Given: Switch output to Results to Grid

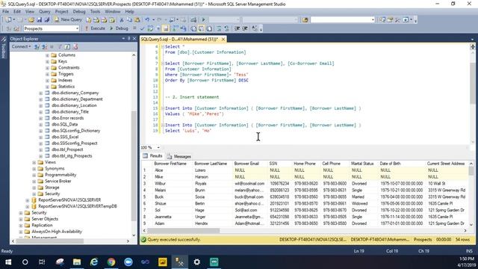Looking at the screenshot, I should (x=201, y=28).
